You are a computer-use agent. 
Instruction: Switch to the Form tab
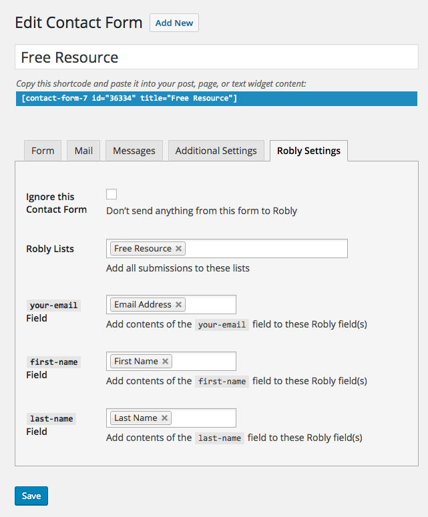43,151
